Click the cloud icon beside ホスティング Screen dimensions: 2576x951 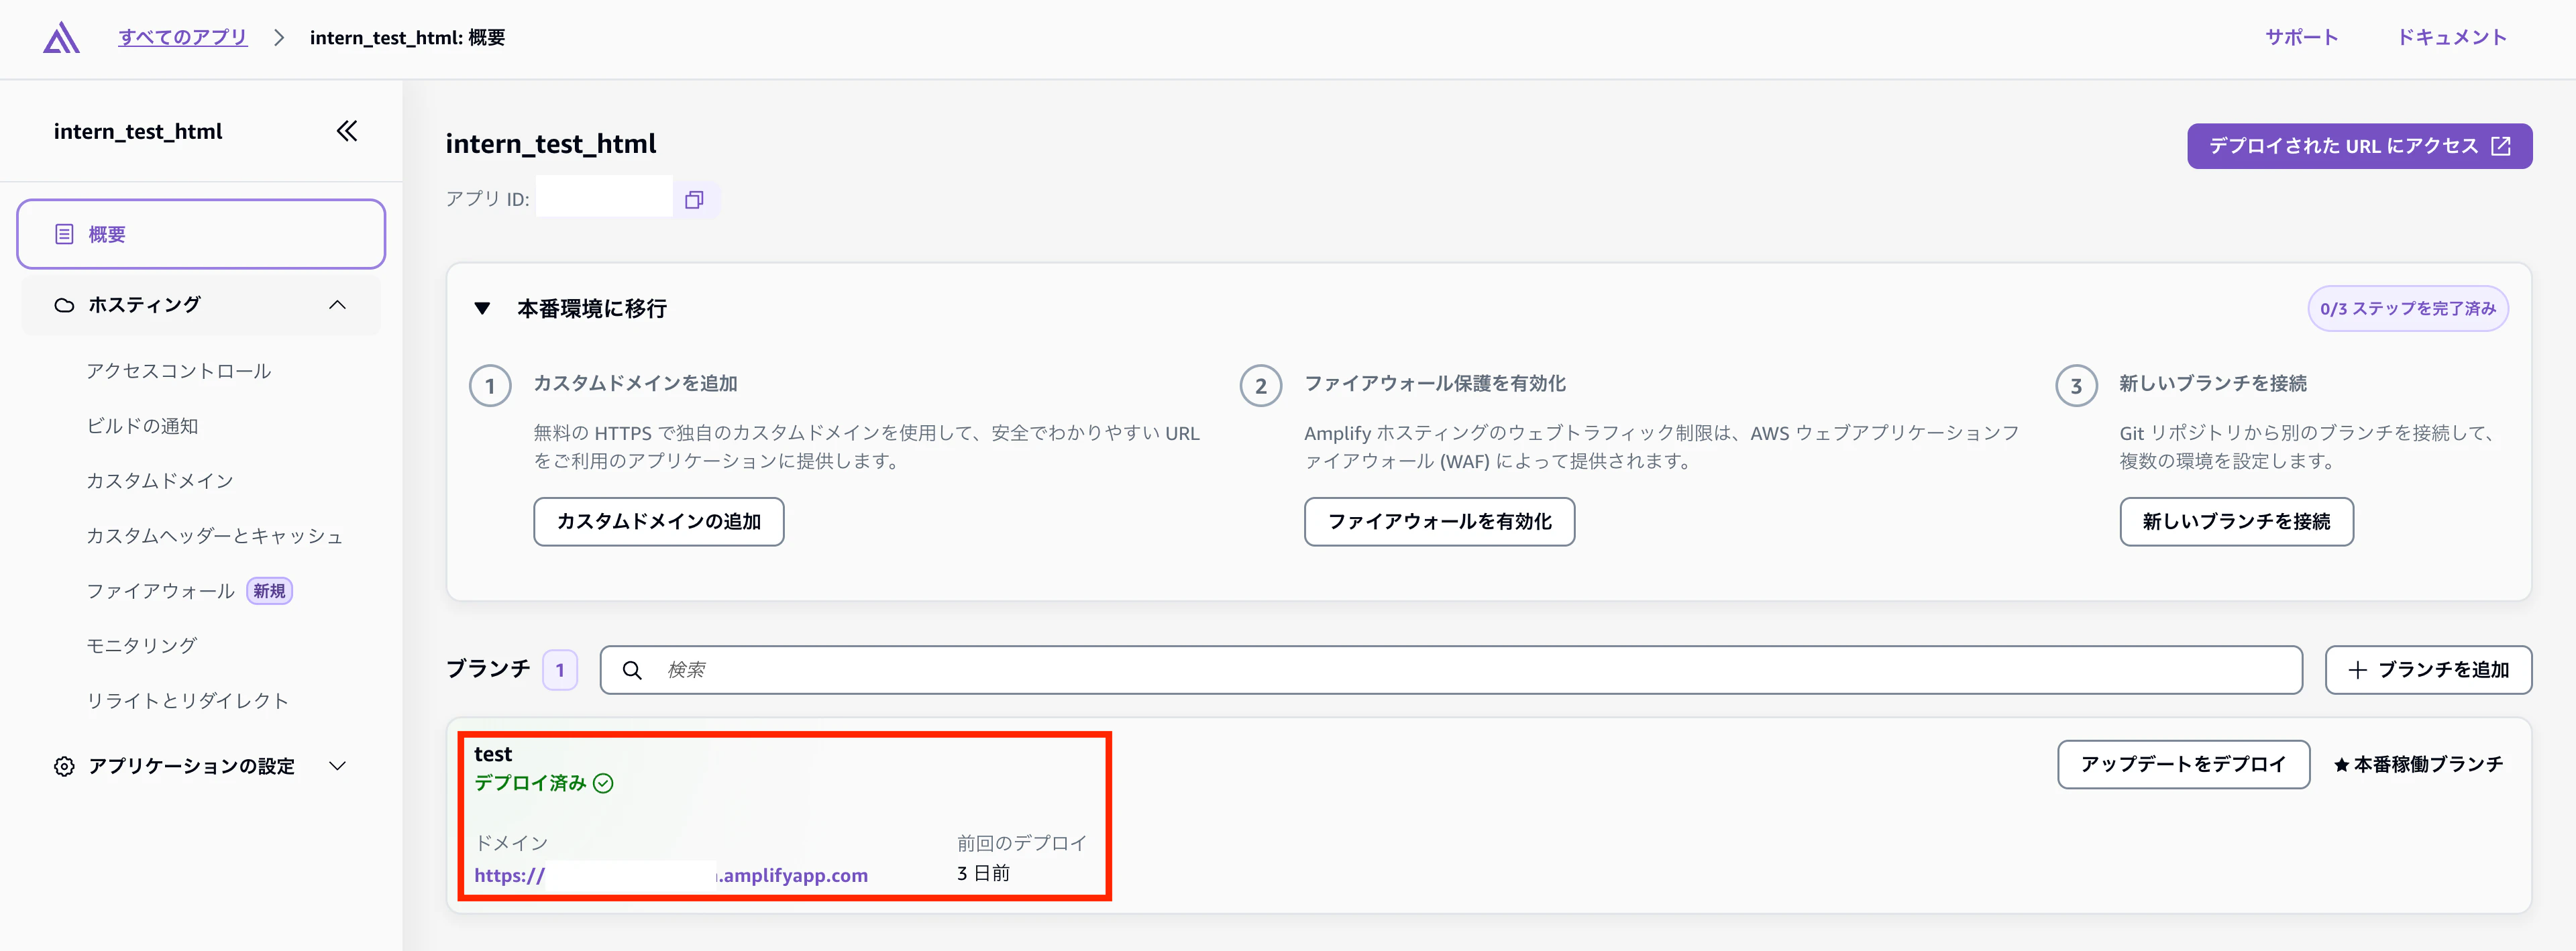pyautogui.click(x=64, y=304)
